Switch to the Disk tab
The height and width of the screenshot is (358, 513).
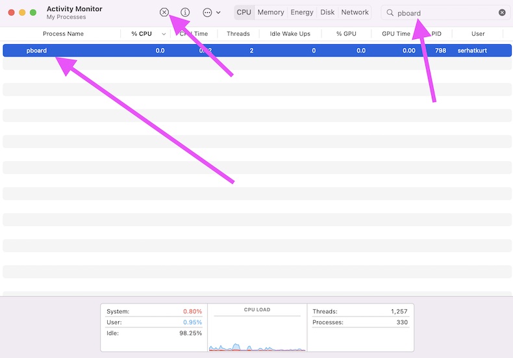[x=327, y=12]
